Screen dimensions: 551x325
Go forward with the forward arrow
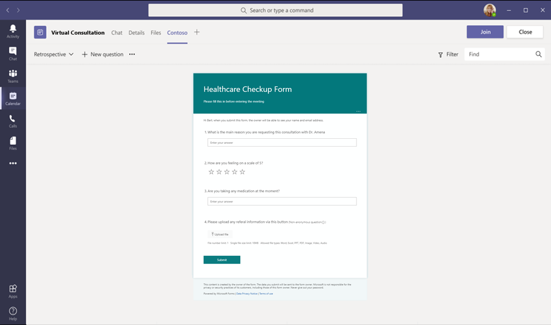click(x=18, y=10)
